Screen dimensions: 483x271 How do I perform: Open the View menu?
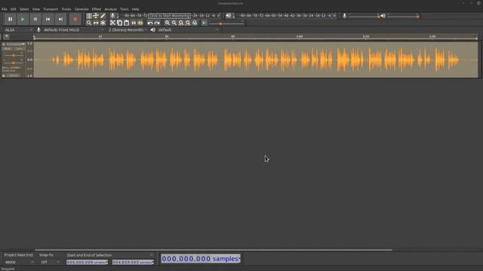36,9
